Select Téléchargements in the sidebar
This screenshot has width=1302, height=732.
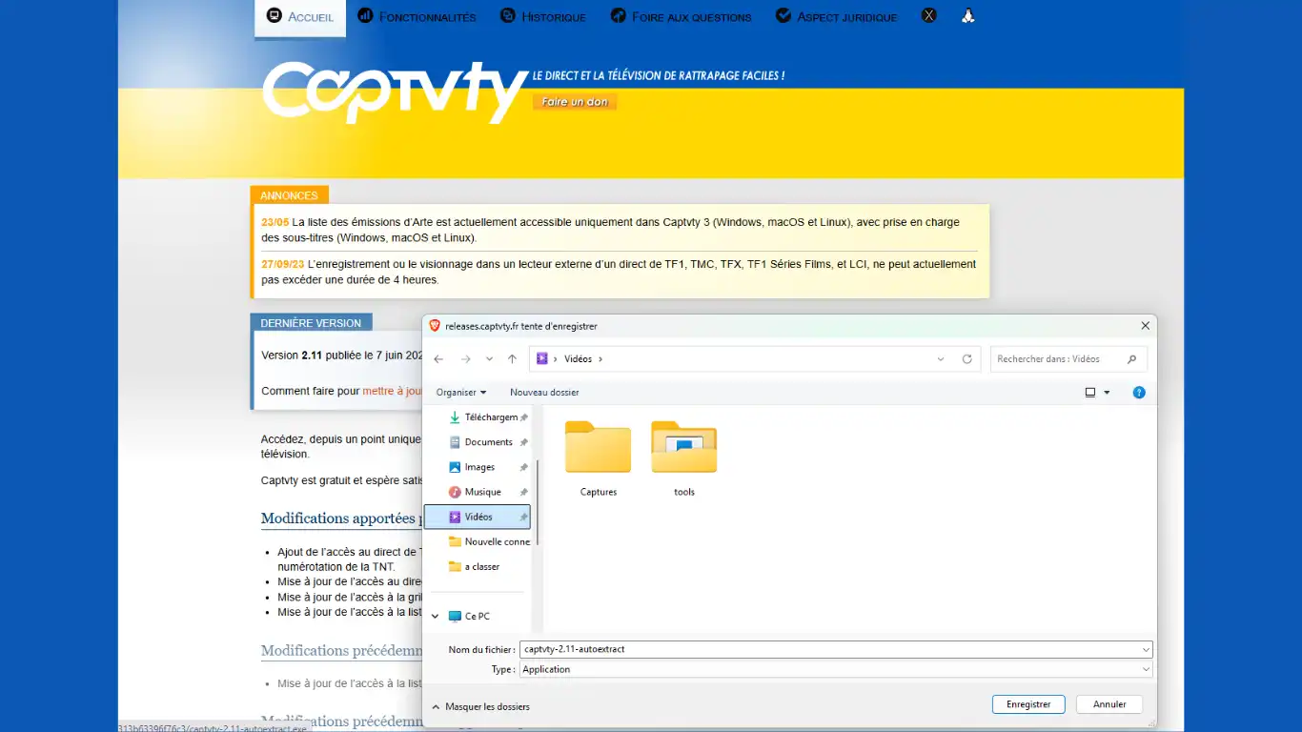tap(489, 417)
